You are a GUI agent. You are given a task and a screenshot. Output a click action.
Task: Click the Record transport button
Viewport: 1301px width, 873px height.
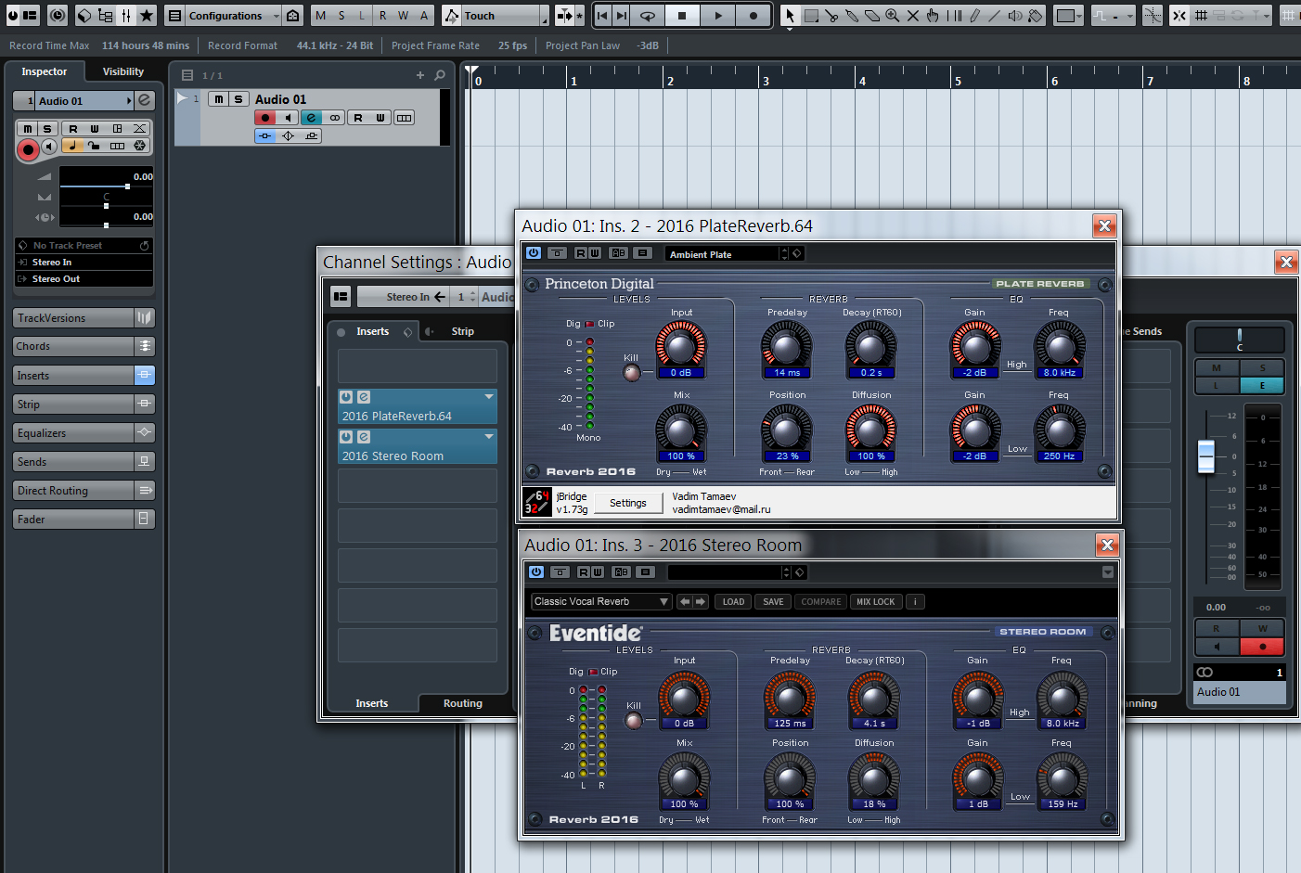click(754, 16)
